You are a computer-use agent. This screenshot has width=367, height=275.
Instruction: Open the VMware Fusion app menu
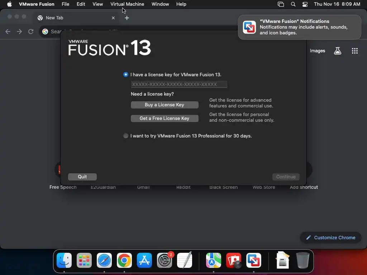[37, 4]
